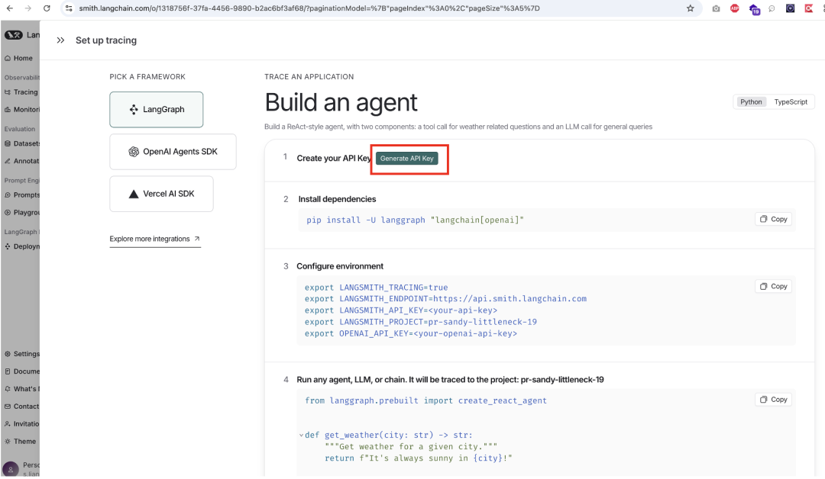Click 'Install dependencies' step heading

[337, 199]
